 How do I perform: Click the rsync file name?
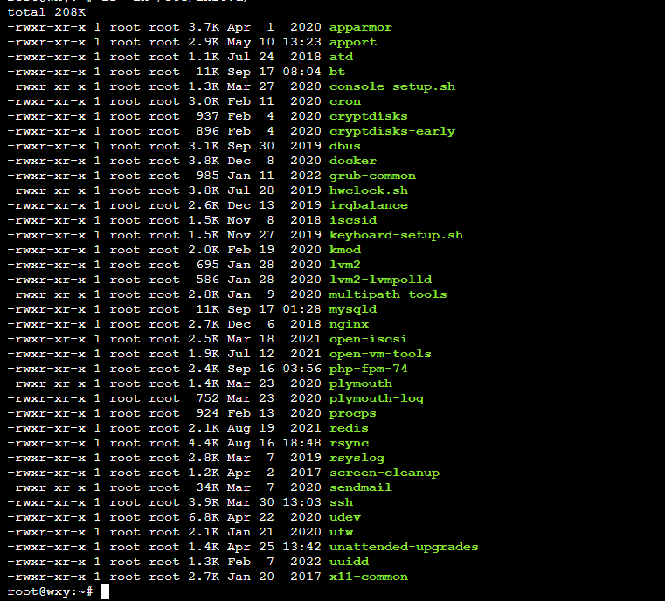[349, 443]
